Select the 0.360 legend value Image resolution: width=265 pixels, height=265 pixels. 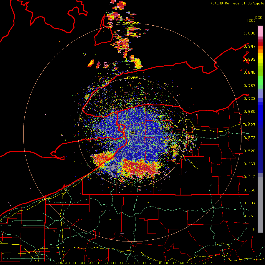click(249, 190)
